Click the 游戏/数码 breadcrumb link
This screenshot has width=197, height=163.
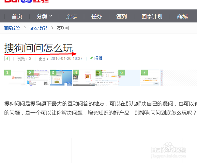tap(38, 28)
